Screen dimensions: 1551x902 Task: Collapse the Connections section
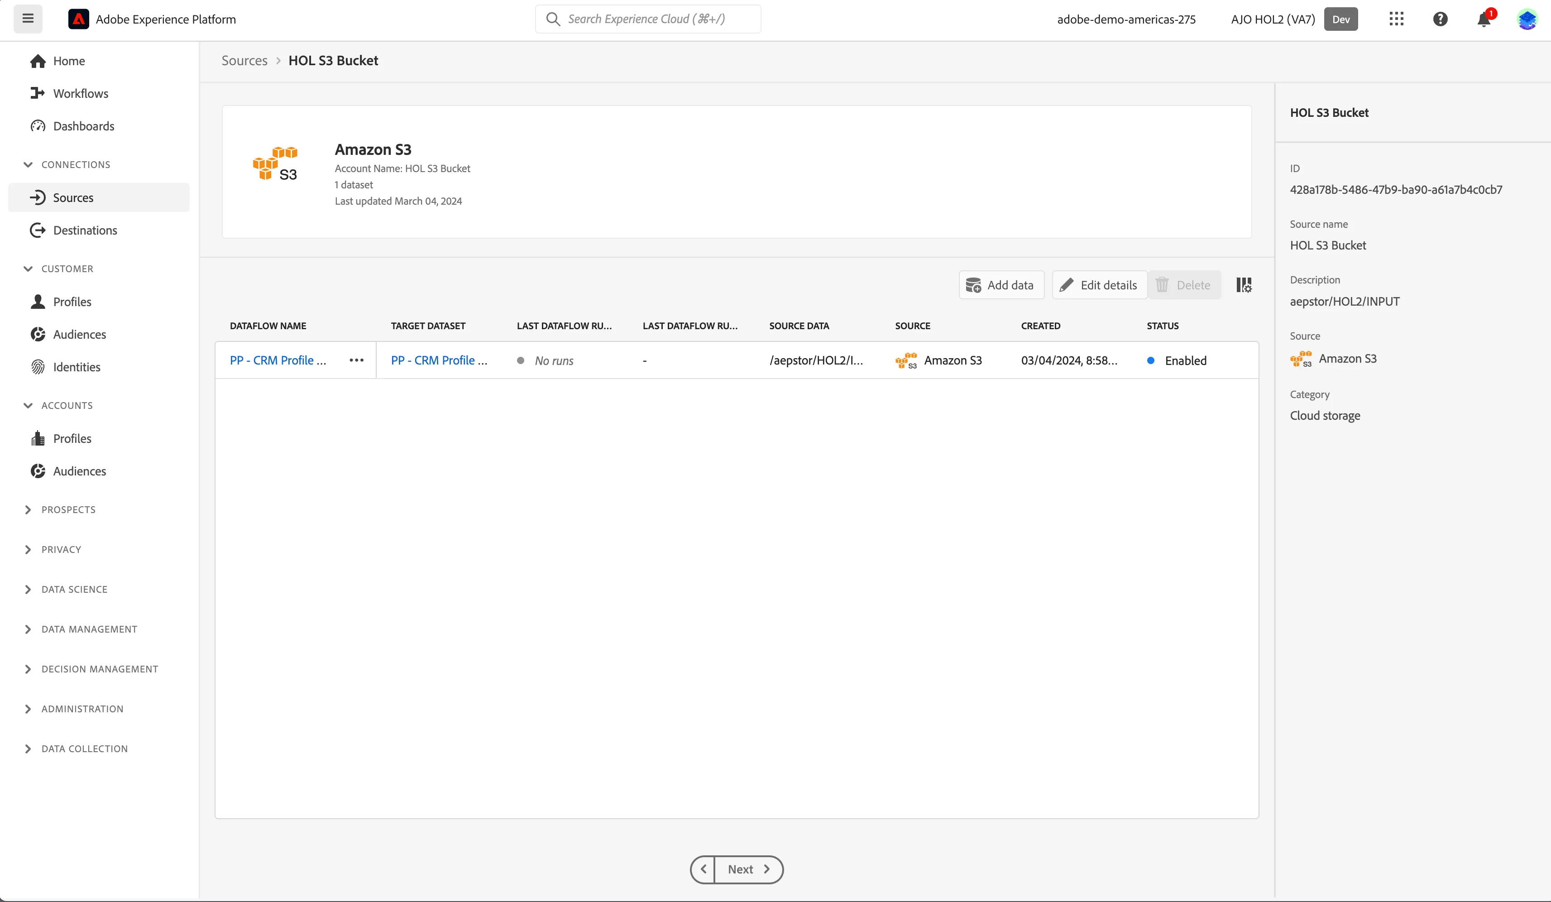tap(67, 165)
